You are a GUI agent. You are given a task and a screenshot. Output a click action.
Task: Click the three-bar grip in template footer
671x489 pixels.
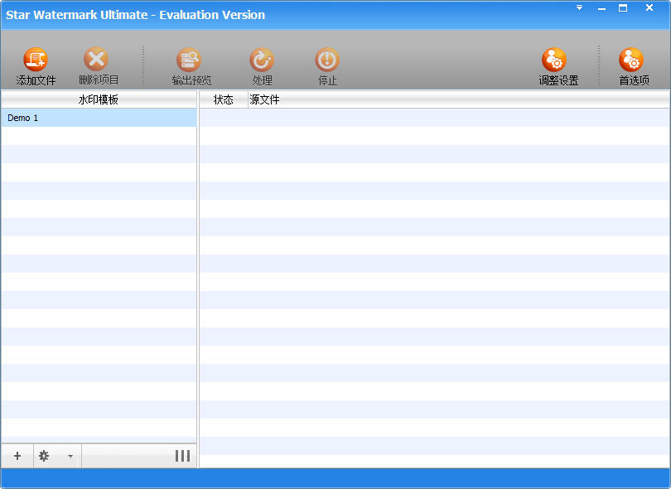click(x=183, y=456)
